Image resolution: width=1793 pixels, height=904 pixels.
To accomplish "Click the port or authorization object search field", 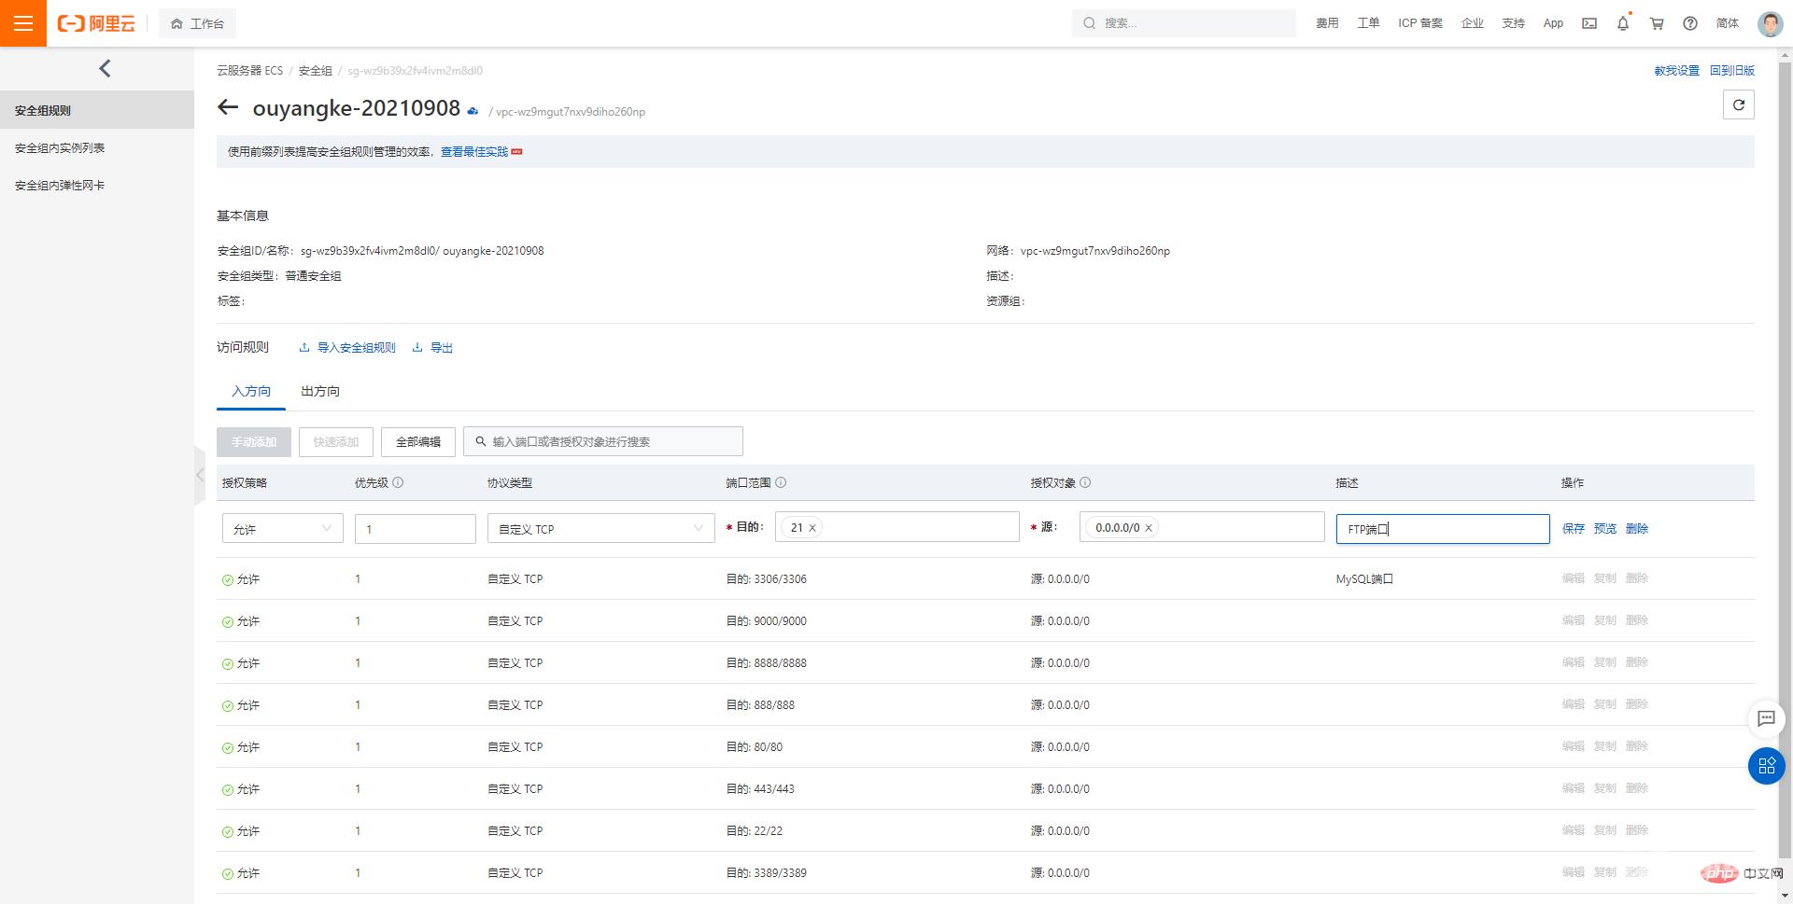I will tap(607, 441).
